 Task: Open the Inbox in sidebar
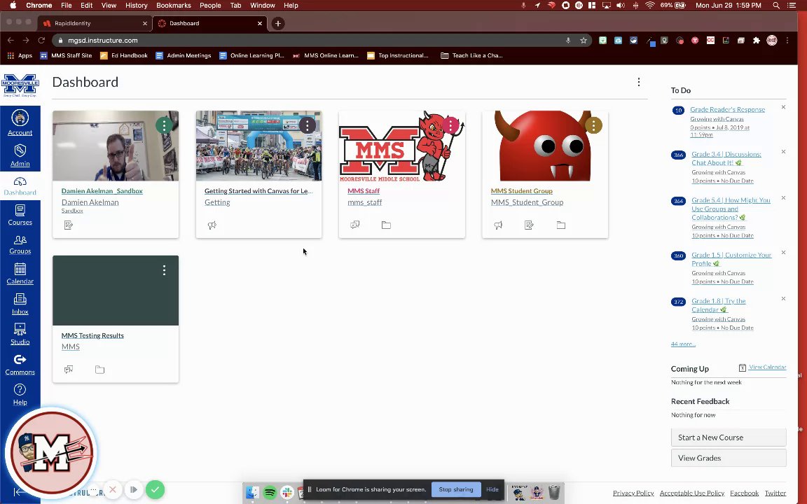coord(20,304)
